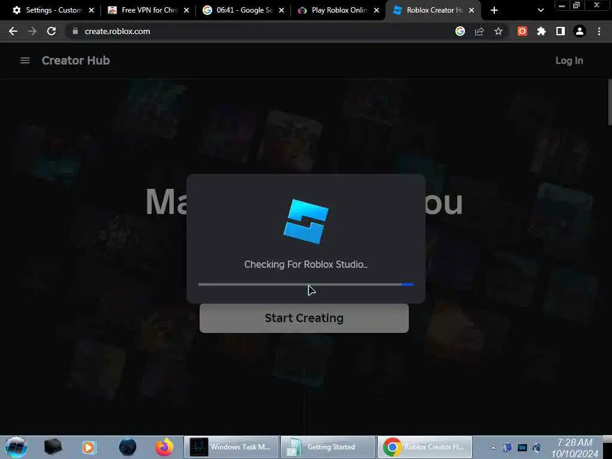Close the Free VPN for Chrome tab
Screen dimensions: 612x459
click(x=186, y=10)
